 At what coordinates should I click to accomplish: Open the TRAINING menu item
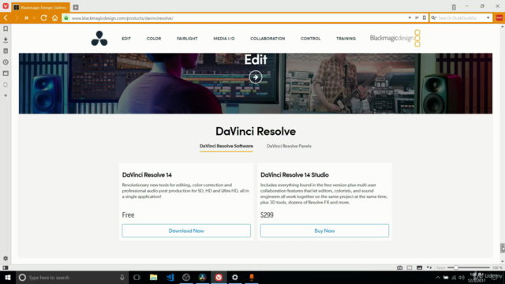point(346,39)
